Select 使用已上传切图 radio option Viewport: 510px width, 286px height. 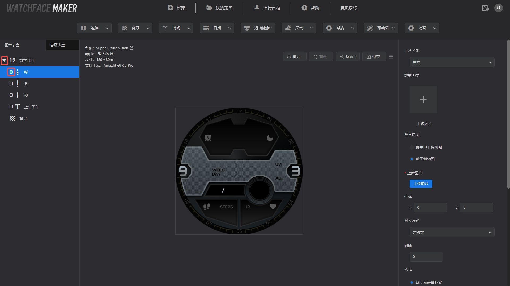pos(412,147)
